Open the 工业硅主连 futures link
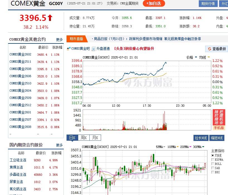This screenshot has height=195, width=228. click(x=18, y=160)
